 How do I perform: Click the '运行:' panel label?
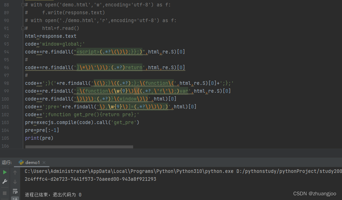coord(6,163)
